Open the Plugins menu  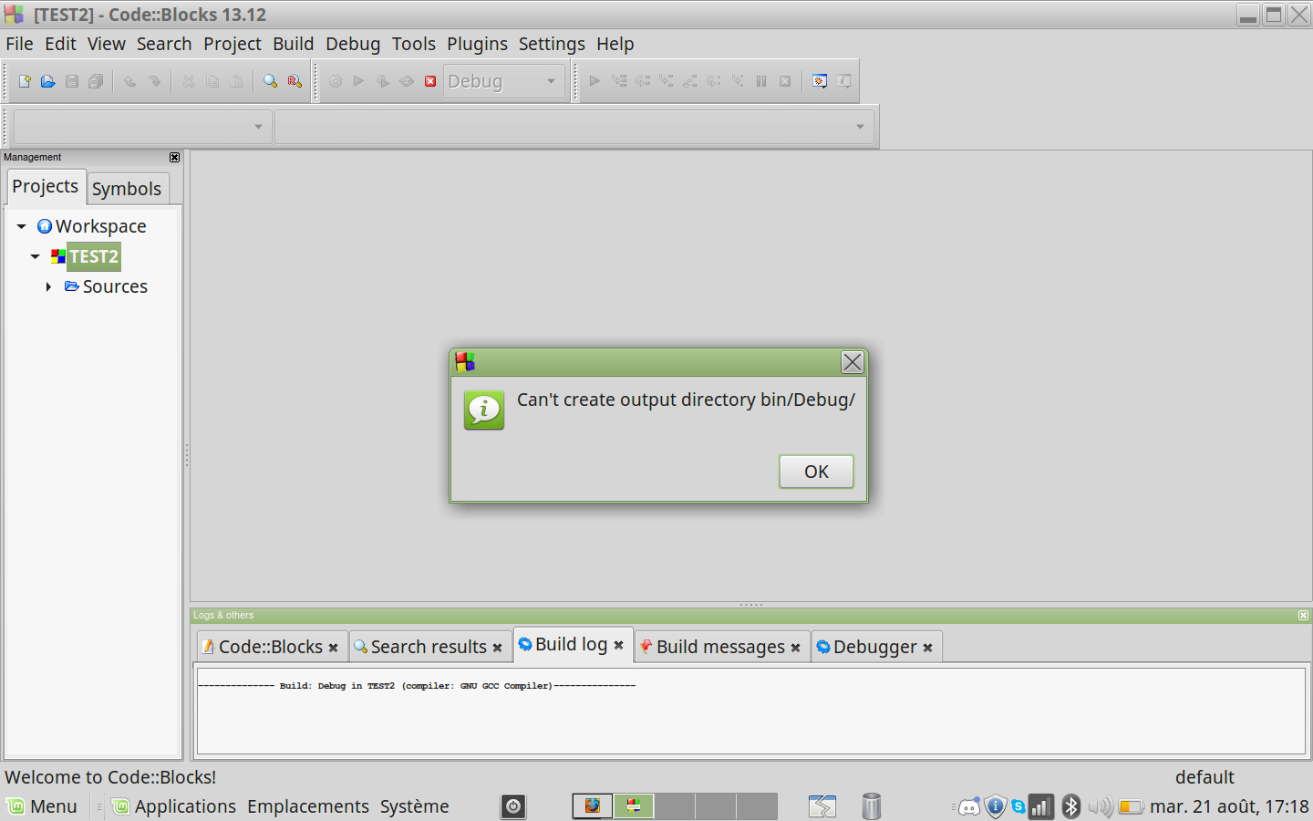pos(477,44)
